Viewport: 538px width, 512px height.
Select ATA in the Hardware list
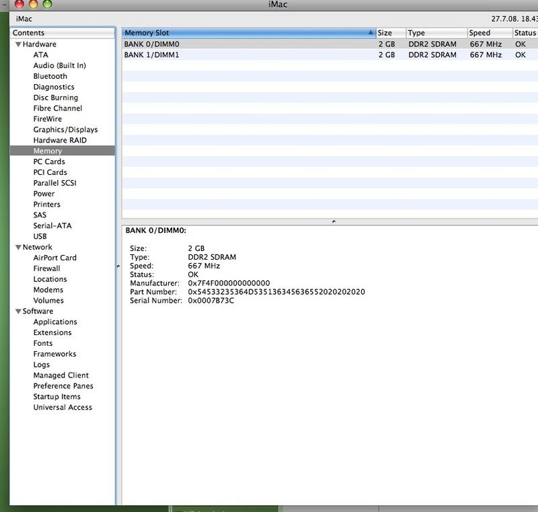(41, 55)
